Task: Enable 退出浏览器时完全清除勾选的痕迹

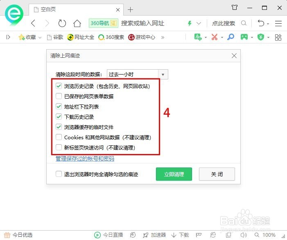Action: [59, 174]
